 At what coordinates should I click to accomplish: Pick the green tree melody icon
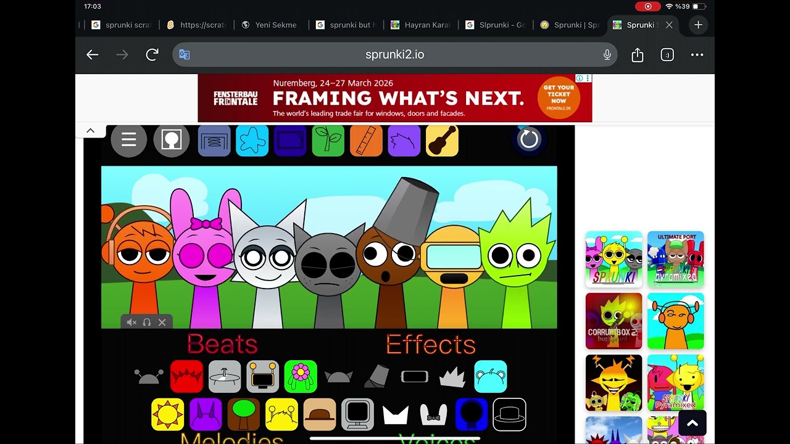pos(243,414)
